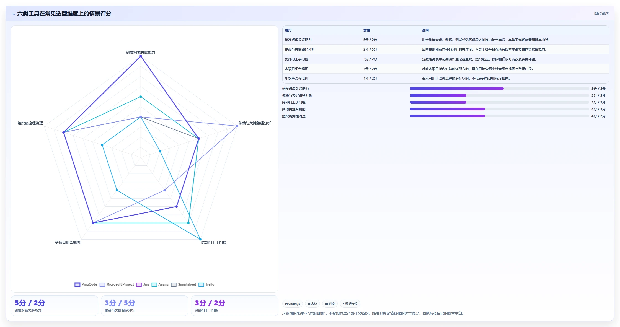This screenshot has height=327, width=620.
Task: Click the 跨部门上手门槛 progress bar
Action: (x=499, y=102)
